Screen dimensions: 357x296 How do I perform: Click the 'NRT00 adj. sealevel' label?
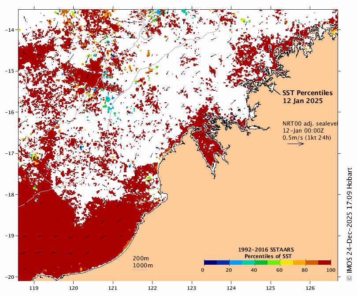[310, 123]
